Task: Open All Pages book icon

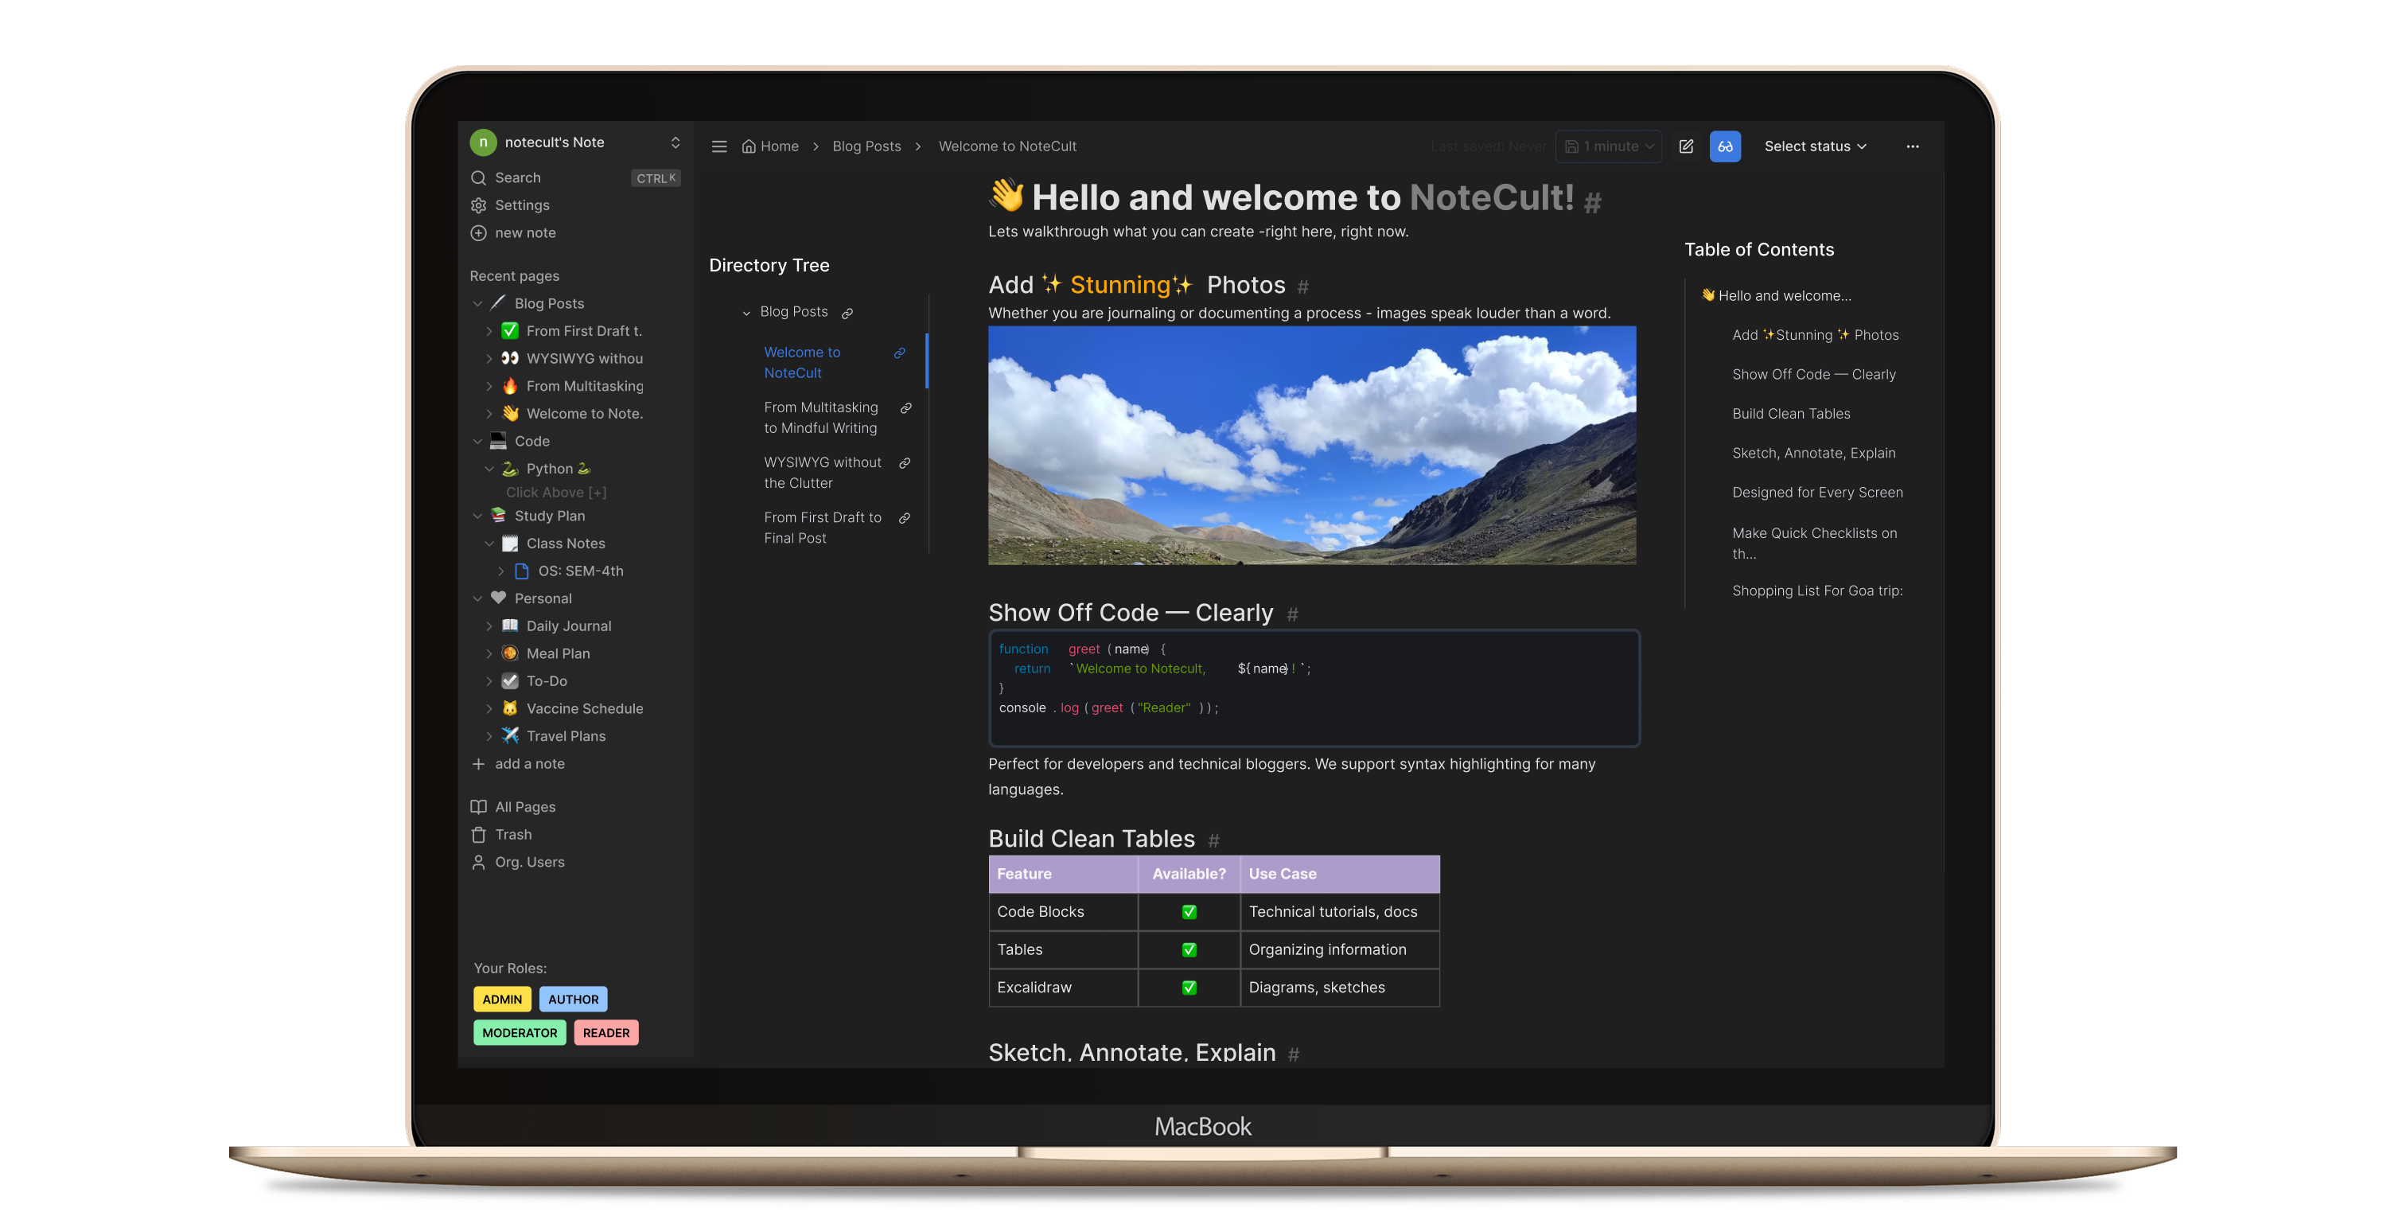Action: (478, 807)
